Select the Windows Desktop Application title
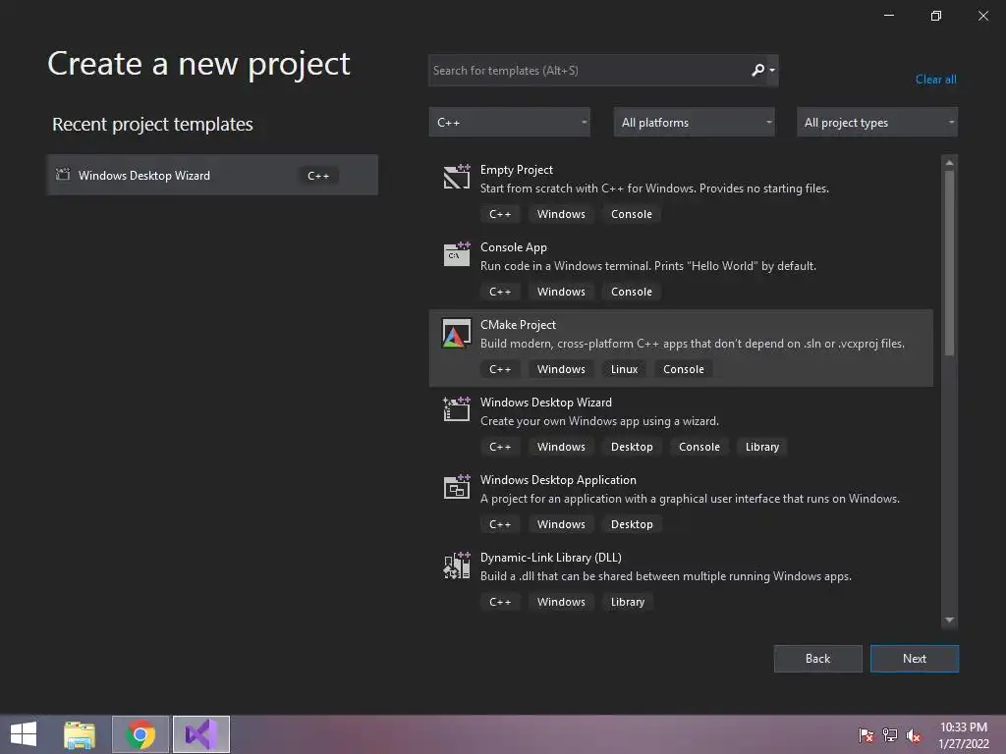 (x=558, y=480)
